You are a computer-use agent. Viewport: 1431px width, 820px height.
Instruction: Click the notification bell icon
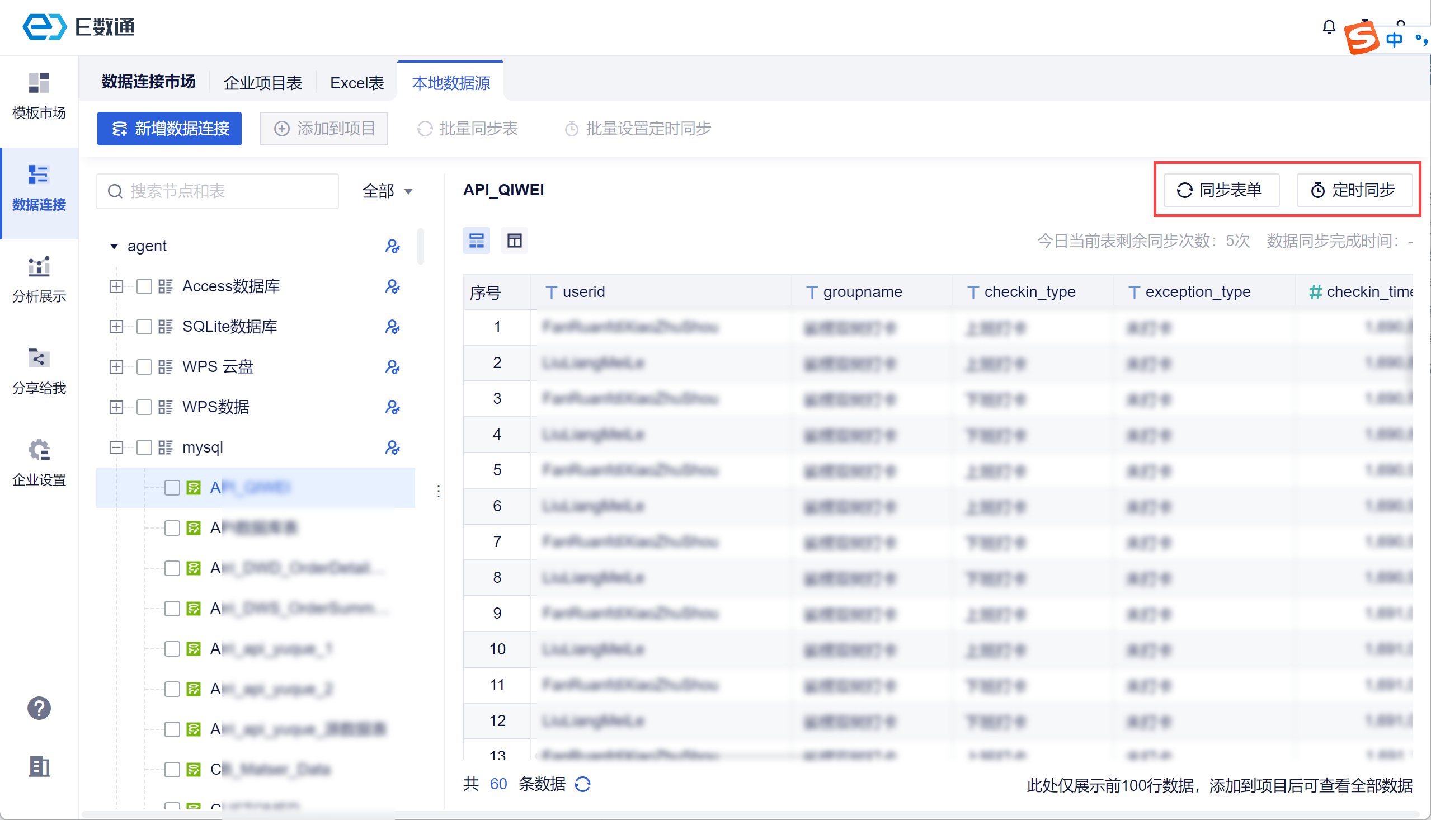tap(1329, 27)
